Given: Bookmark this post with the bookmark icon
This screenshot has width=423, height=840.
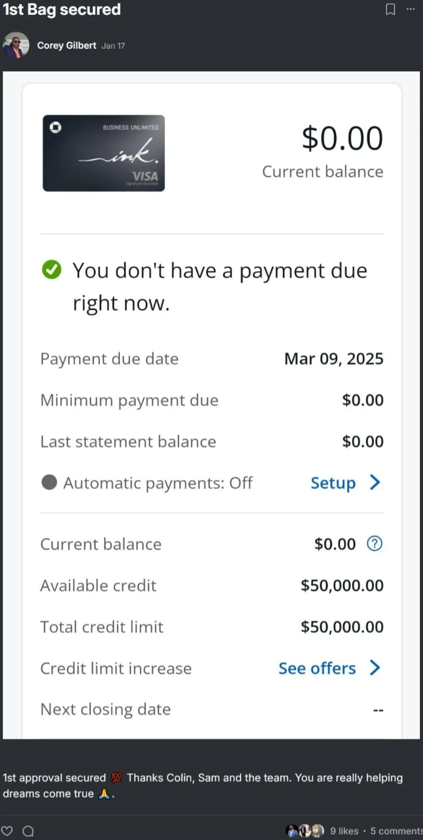Looking at the screenshot, I should point(390,9).
